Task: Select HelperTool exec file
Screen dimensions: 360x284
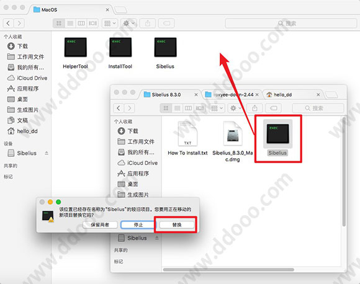Action: click(75, 53)
